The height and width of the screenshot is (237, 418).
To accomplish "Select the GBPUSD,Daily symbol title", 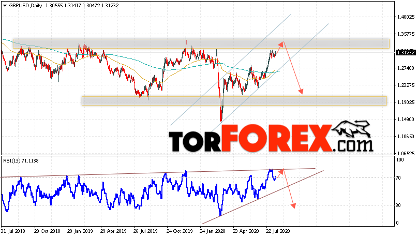I will pos(25,6).
